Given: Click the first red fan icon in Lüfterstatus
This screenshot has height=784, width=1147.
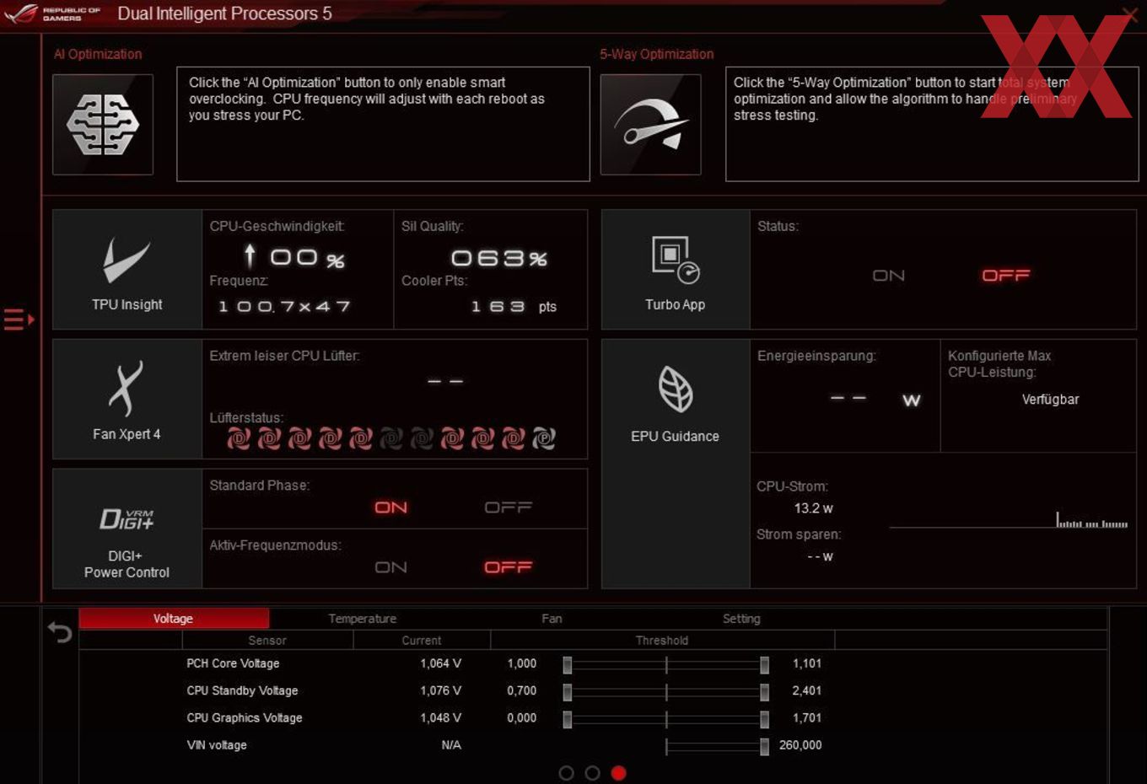Looking at the screenshot, I should click(x=239, y=438).
